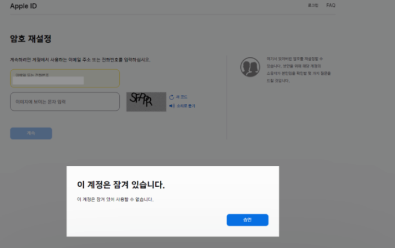Click the SFPPR captcha image
Viewport: 395px width, 248px height.
pyautogui.click(x=146, y=102)
